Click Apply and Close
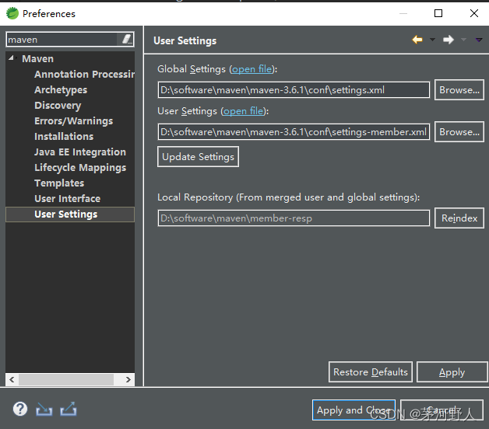This screenshot has height=429, width=489. (354, 410)
